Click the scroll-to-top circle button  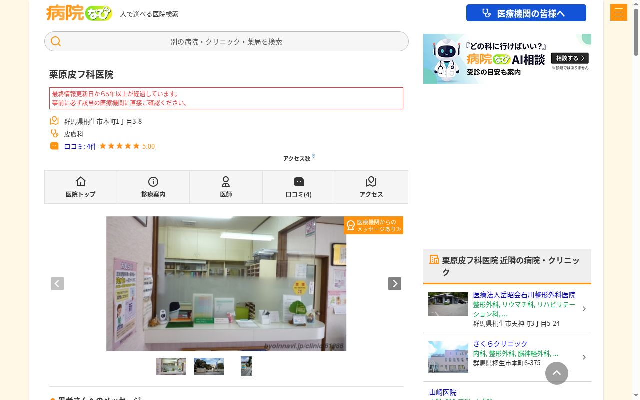[x=557, y=373]
